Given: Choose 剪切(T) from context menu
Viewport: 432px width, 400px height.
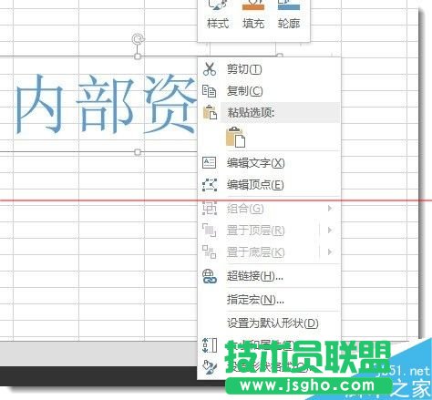Looking at the screenshot, I should [269, 69].
